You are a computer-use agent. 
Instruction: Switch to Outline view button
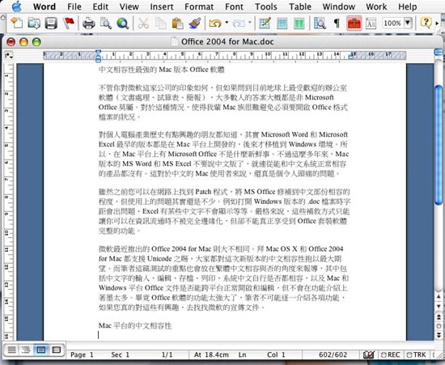pyautogui.click(x=26, y=350)
